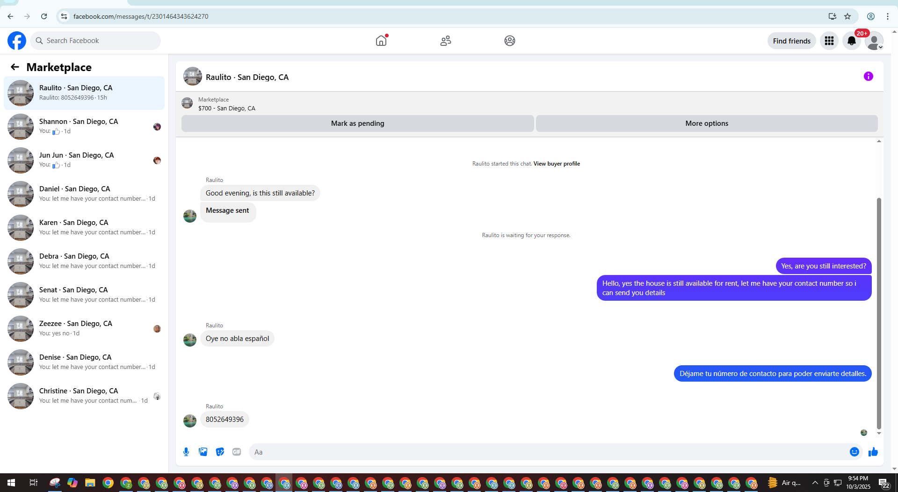Go back from Marketplace chats
Screen dimensions: 898x492
(x=15, y=67)
